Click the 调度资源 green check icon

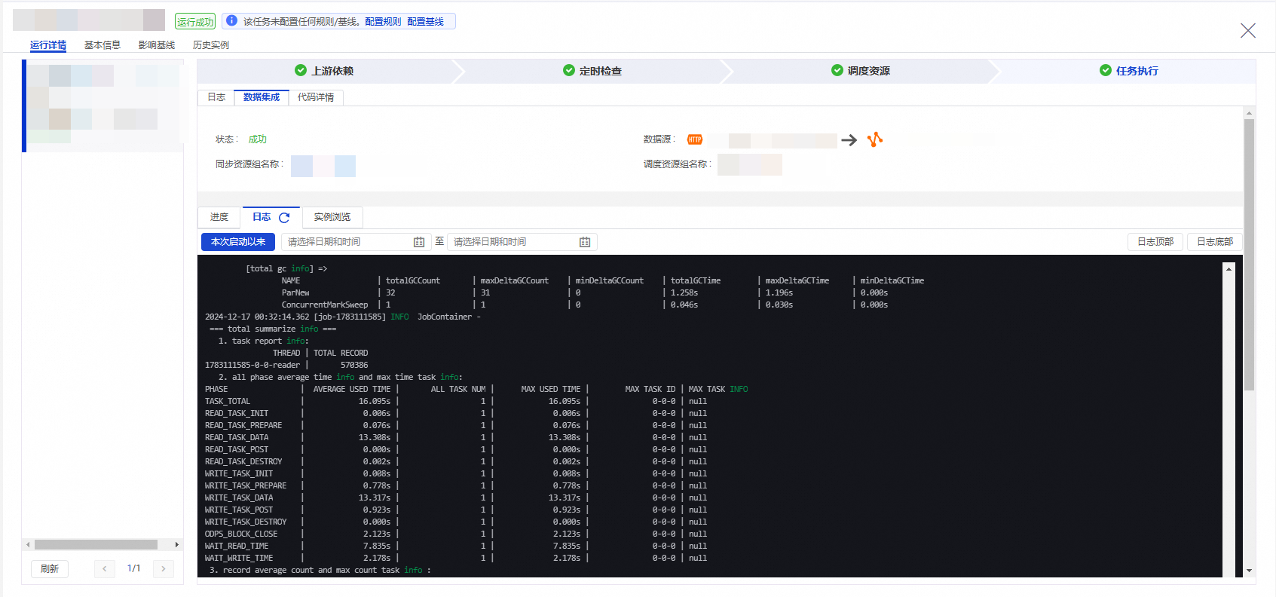[837, 70]
